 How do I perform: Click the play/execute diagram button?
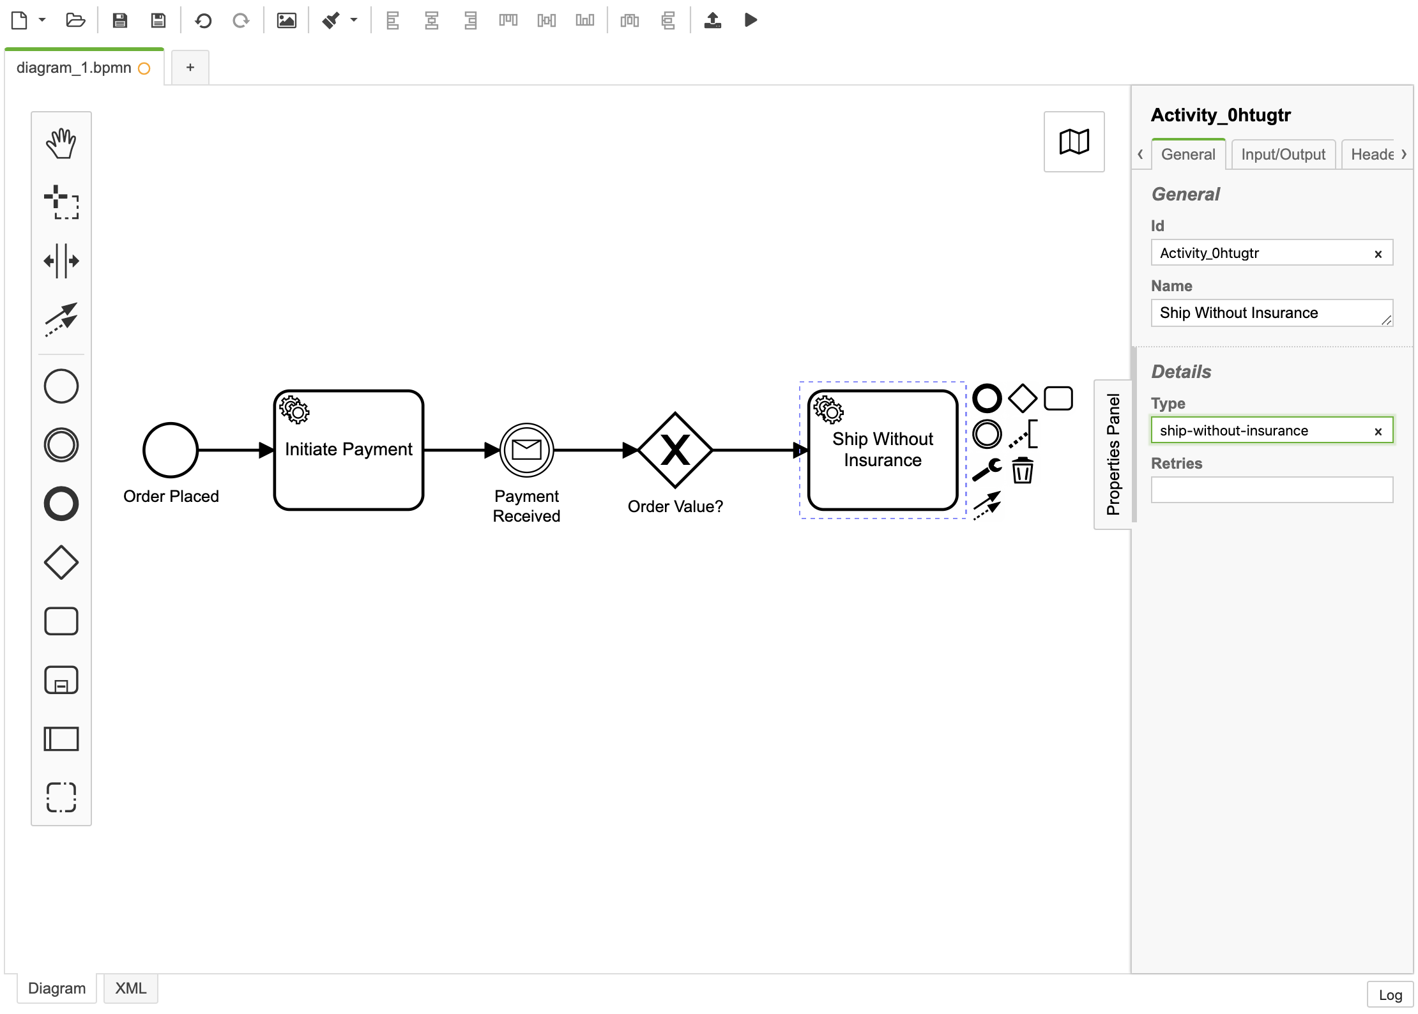pos(754,20)
